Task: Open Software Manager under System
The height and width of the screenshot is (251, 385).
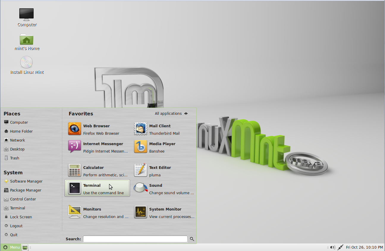Action: pyautogui.click(x=23, y=181)
